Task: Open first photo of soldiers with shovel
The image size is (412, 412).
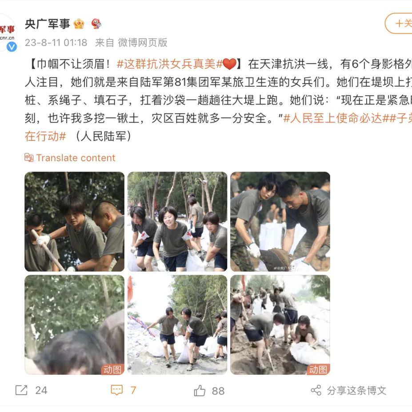Action: pos(74,221)
